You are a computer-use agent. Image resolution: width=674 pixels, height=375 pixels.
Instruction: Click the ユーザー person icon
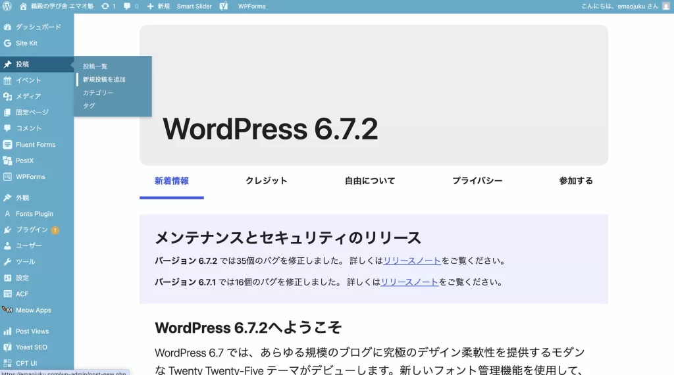coord(7,245)
